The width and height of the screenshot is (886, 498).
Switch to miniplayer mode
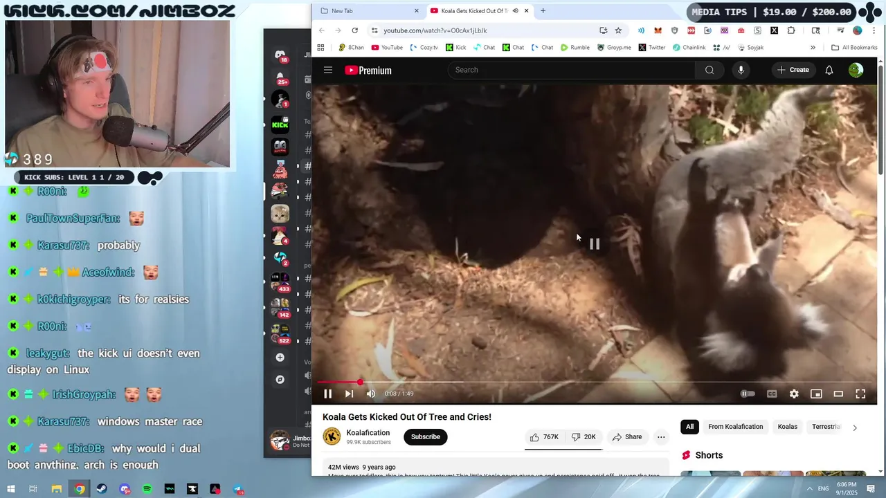[816, 394]
